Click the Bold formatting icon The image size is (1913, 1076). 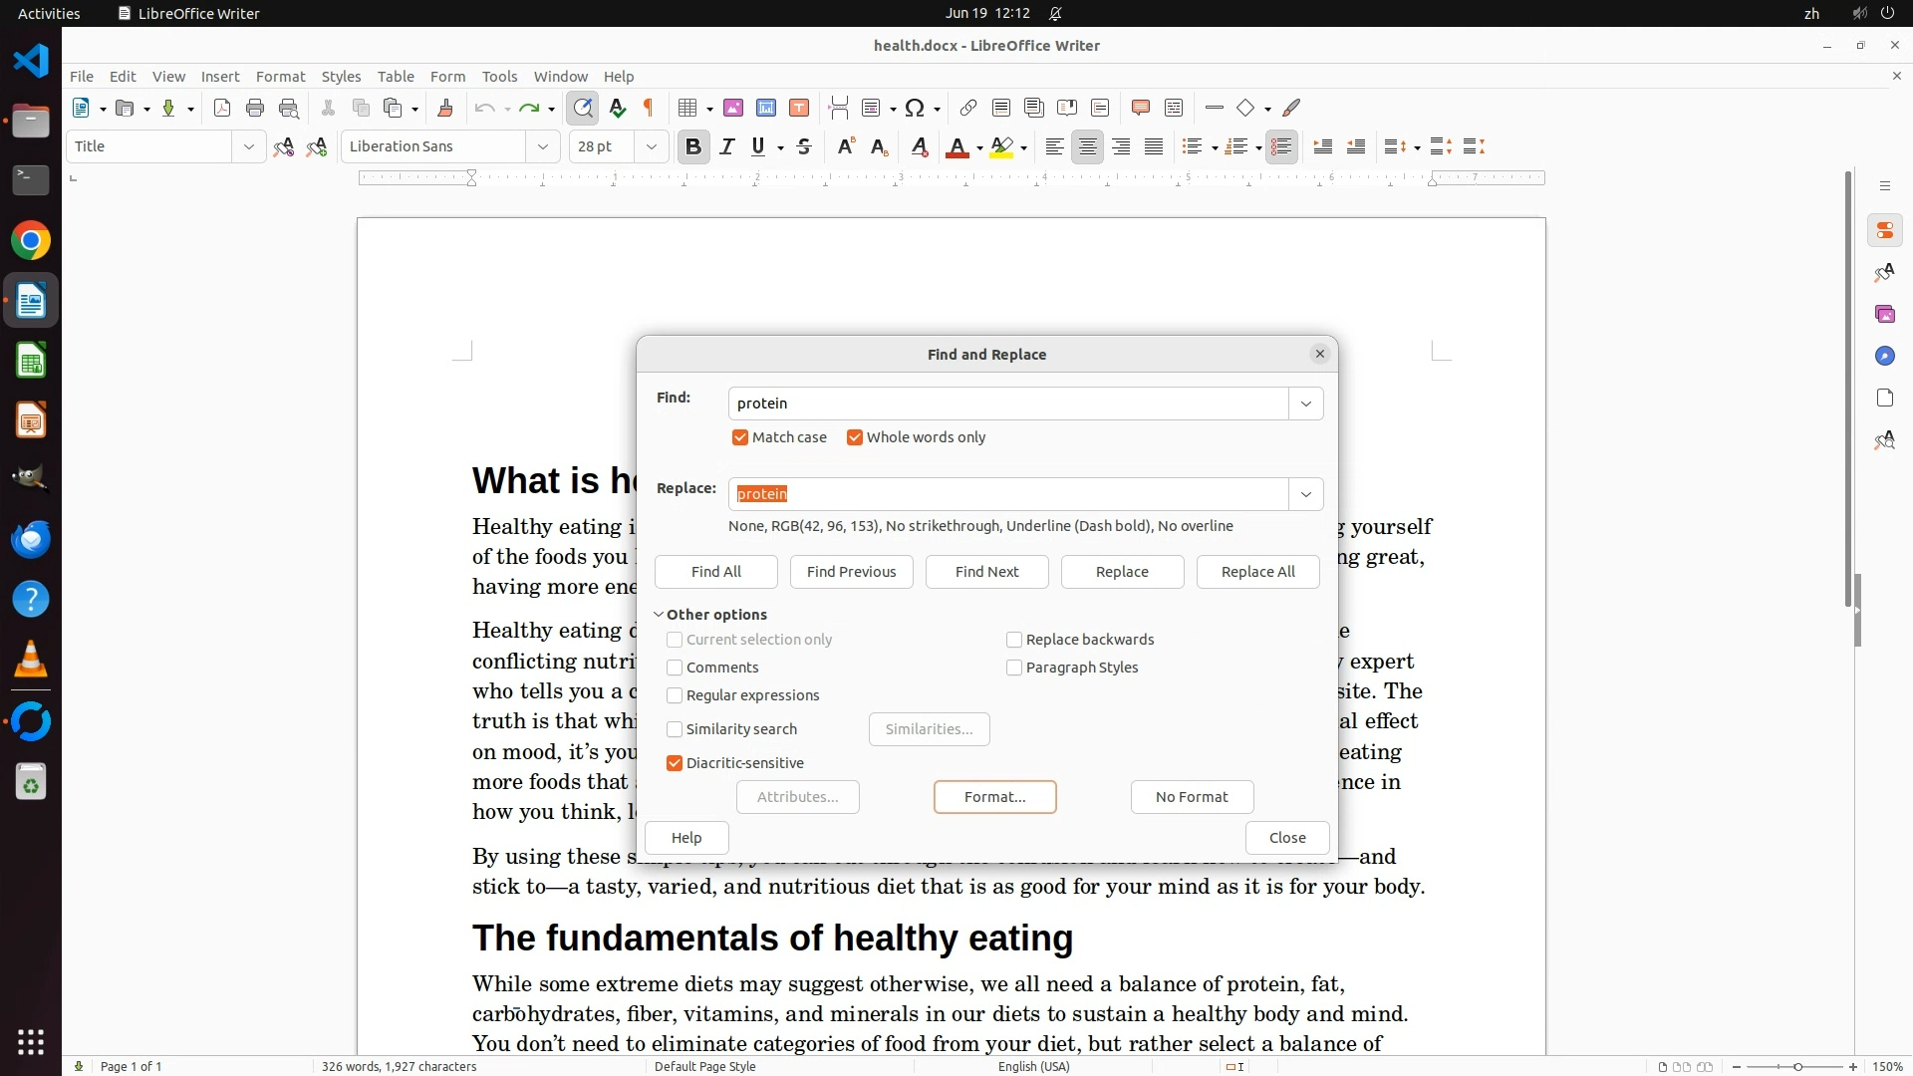(693, 147)
